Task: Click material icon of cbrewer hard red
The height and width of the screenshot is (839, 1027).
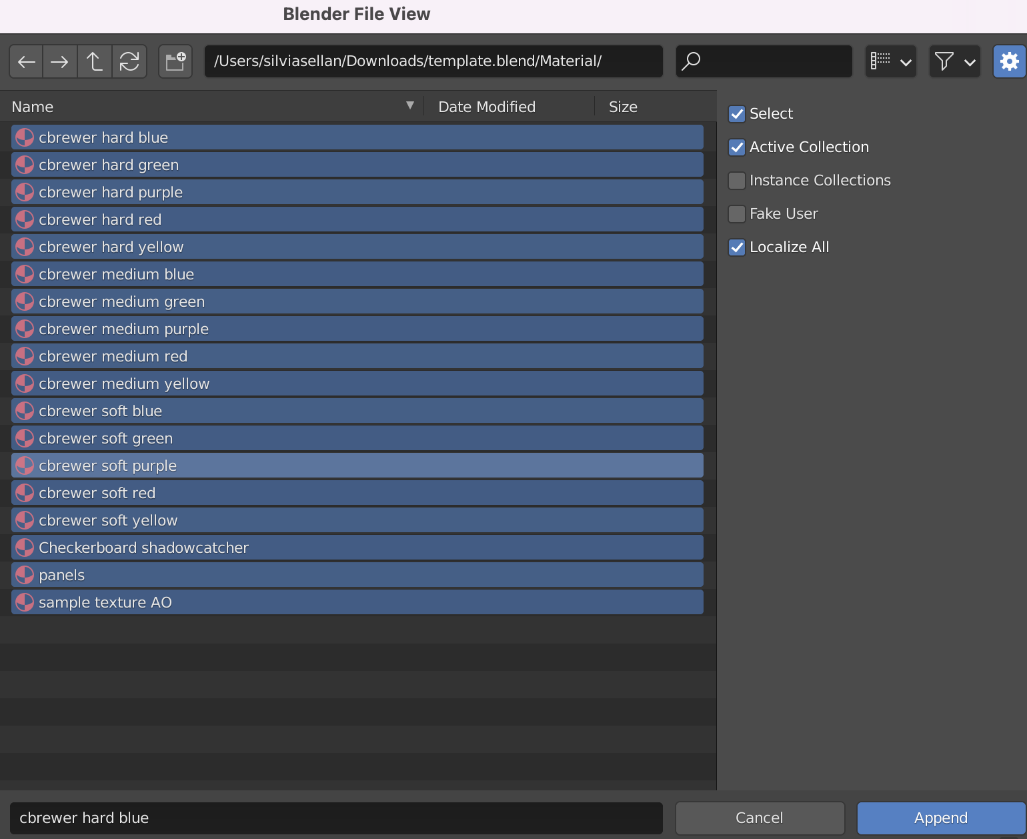Action: click(x=25, y=219)
